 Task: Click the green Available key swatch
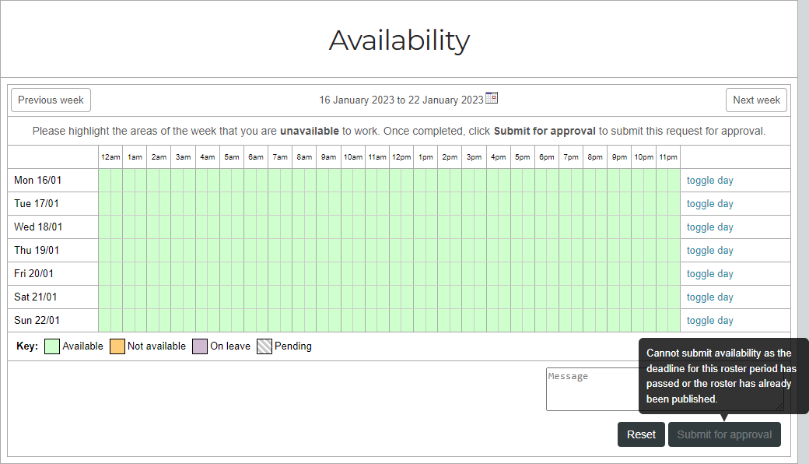pos(52,346)
